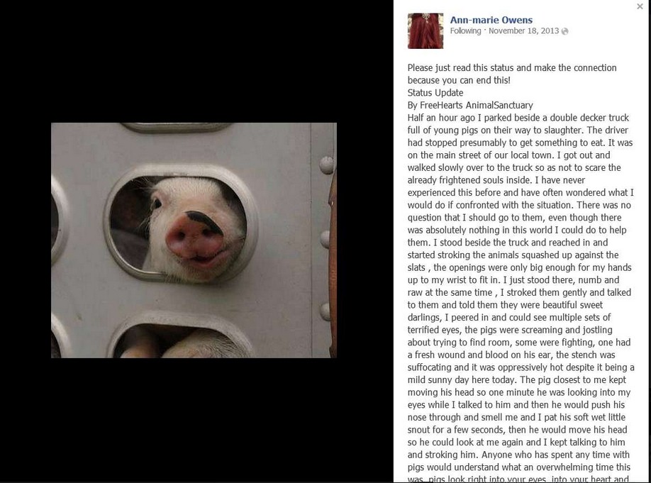This screenshot has height=483, width=651.
Task: Click the black backdrop left of the photo
Action: (x=26, y=240)
